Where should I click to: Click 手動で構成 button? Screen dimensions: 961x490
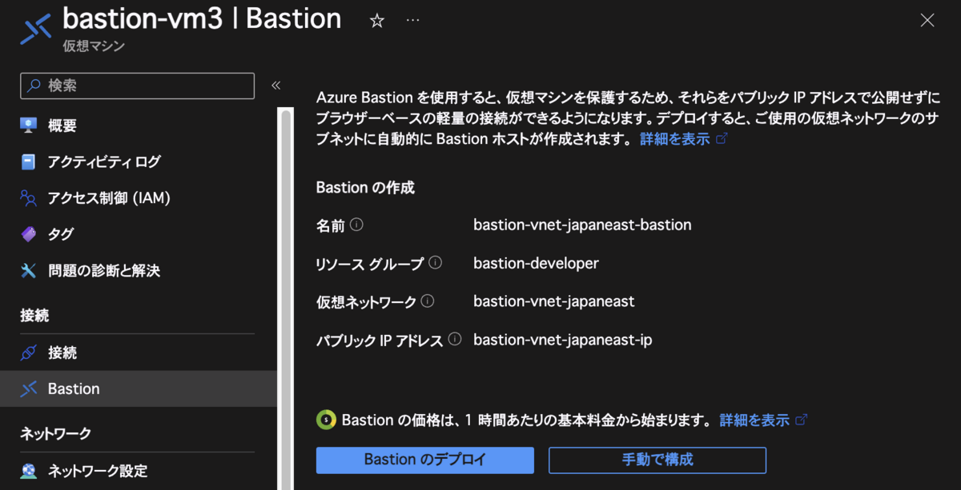[x=657, y=460]
